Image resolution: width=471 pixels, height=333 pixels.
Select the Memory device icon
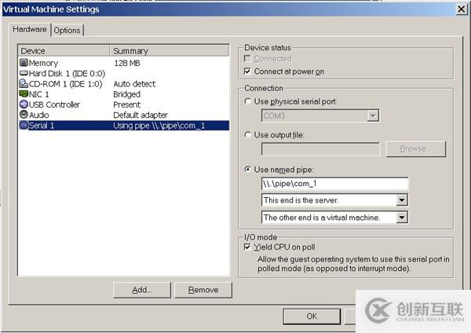tap(24, 63)
